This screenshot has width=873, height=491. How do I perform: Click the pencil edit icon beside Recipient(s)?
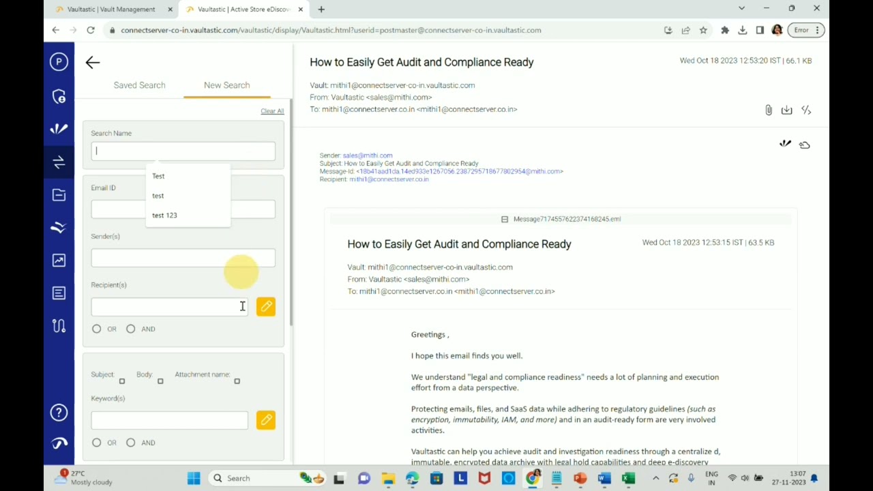(266, 307)
